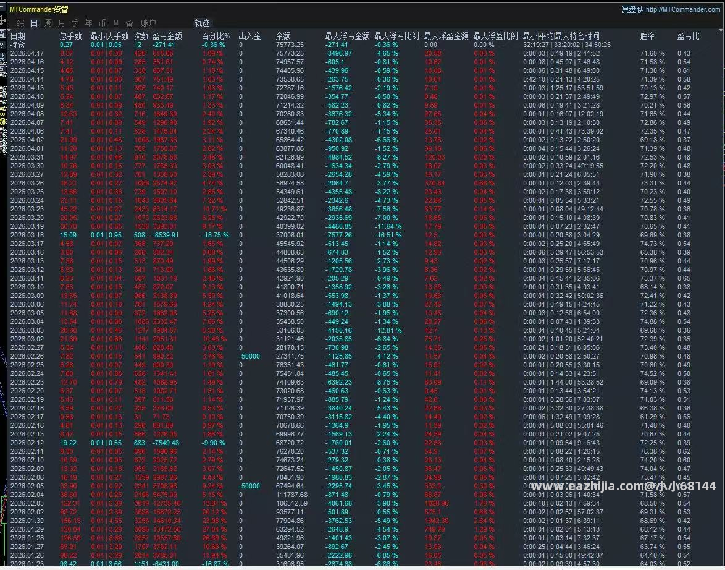This screenshot has width=725, height=570.
Task: Sort by 最大浮亏比例 column header
Action: point(396,36)
